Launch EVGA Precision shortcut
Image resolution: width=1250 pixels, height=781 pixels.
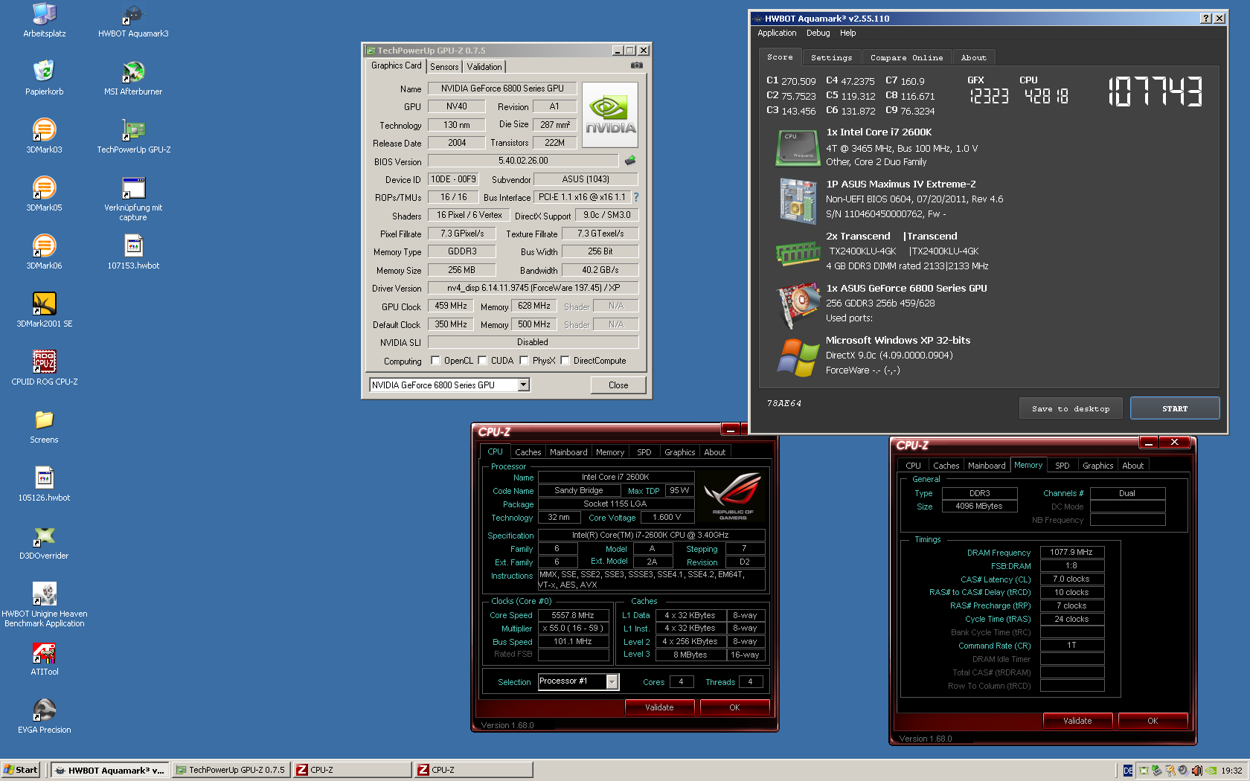pos(45,716)
